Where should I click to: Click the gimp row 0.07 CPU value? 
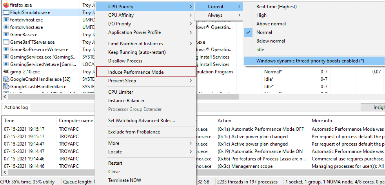(x=376, y=72)
